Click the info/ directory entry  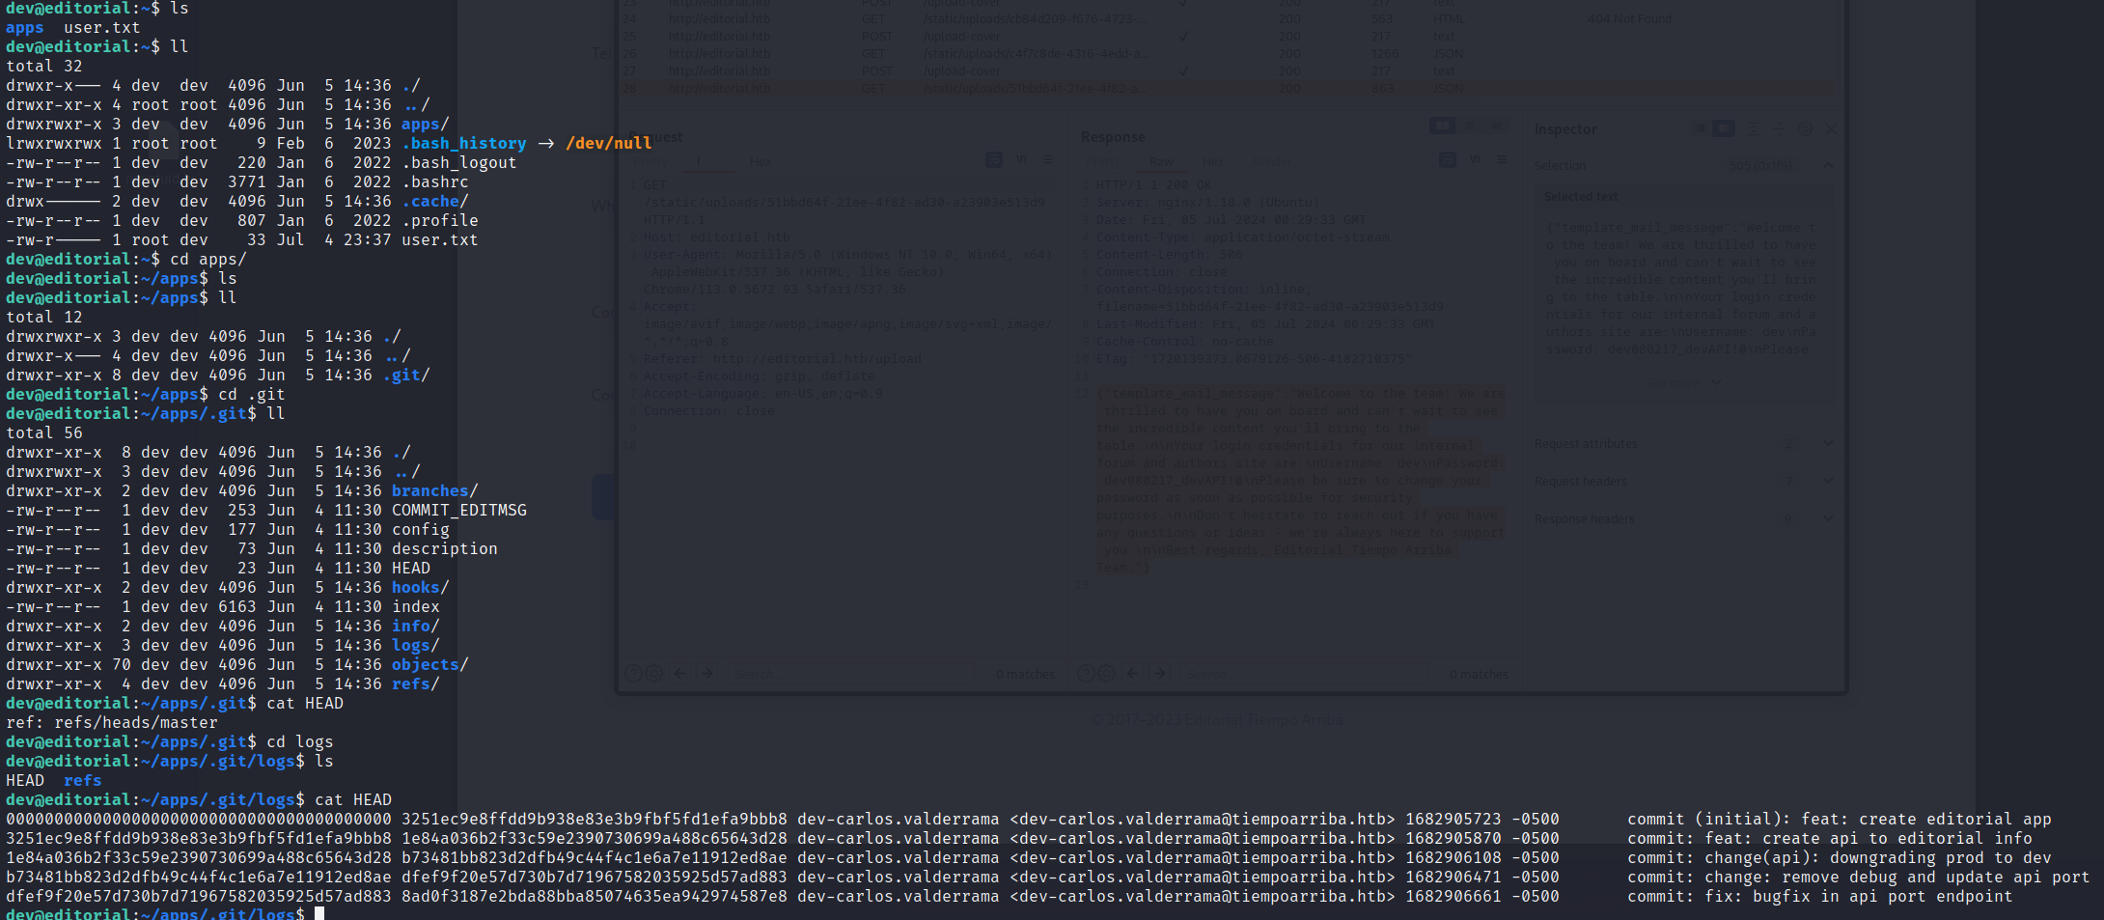(416, 626)
